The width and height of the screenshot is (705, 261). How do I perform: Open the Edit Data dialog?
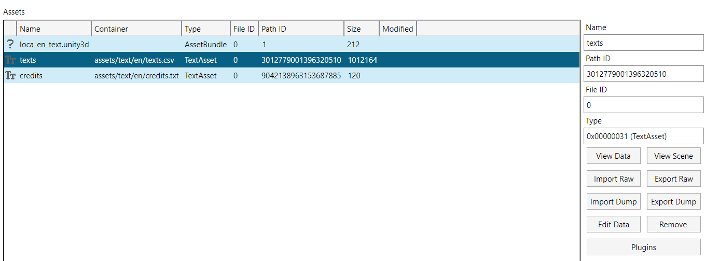tap(614, 225)
